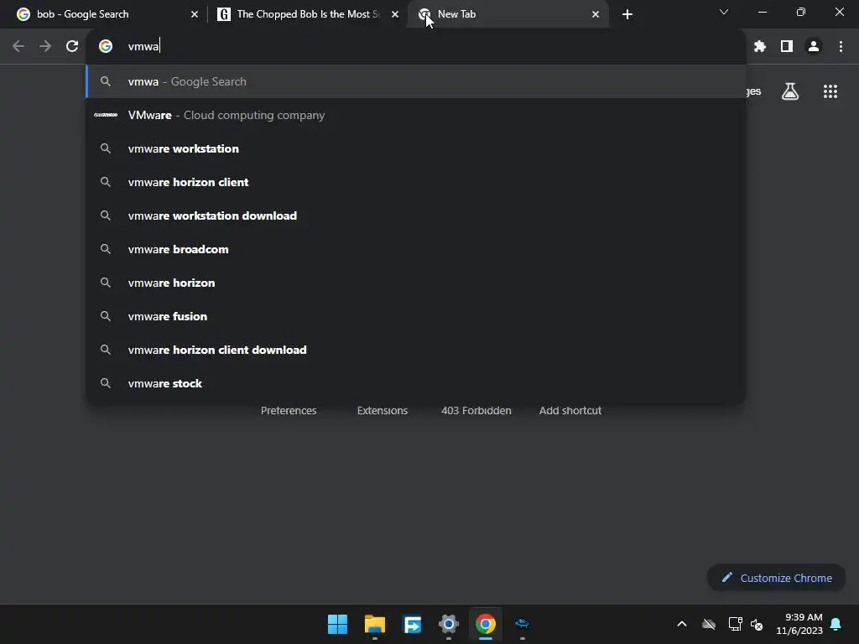Go forward using the forward arrow

(45, 47)
